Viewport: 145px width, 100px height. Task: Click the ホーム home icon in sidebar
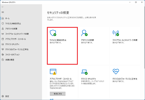coord(3,18)
